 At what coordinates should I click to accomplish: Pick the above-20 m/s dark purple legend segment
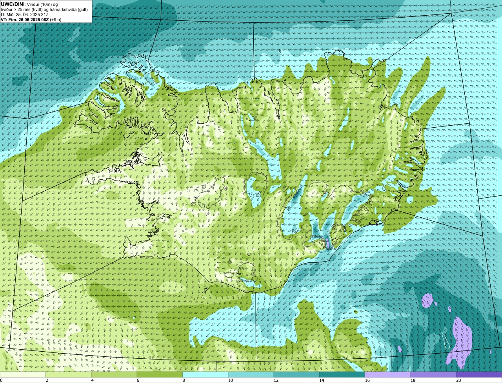point(479,374)
